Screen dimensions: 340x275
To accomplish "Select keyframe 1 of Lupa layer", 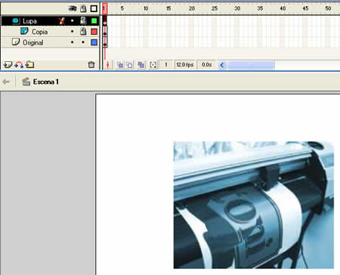I will pyautogui.click(x=105, y=21).
